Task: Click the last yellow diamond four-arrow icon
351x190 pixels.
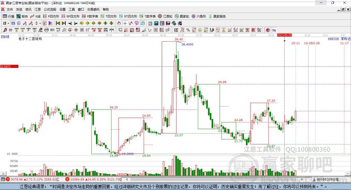Action: point(111,23)
